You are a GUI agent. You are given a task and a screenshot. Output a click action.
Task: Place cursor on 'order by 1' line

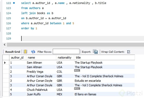click(x=29, y=28)
